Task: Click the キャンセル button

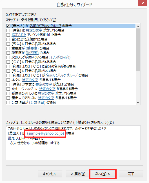Action: [x=50, y=174]
